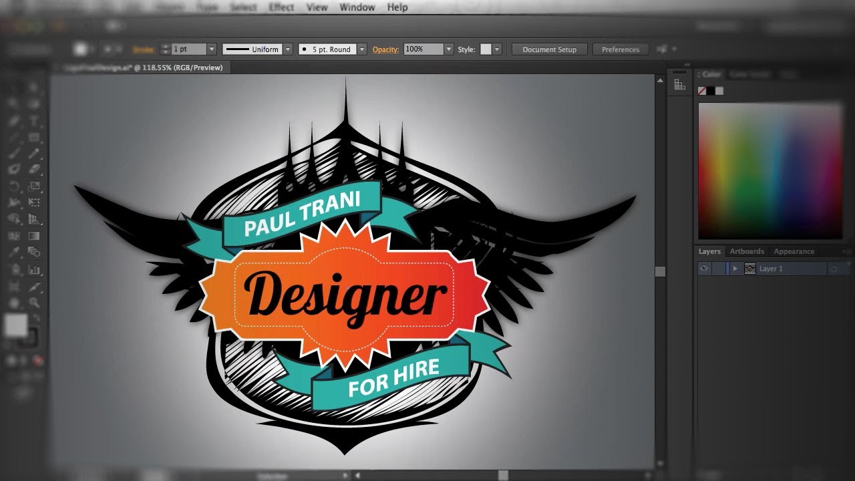Image resolution: width=855 pixels, height=481 pixels.
Task: Click the Document Setup button
Action: click(x=549, y=49)
